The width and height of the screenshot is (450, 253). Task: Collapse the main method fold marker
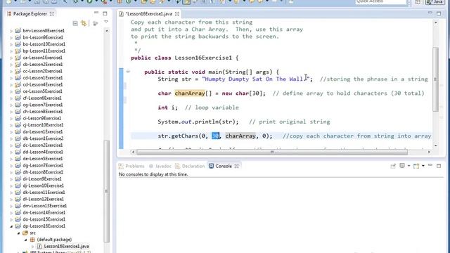[x=128, y=72]
